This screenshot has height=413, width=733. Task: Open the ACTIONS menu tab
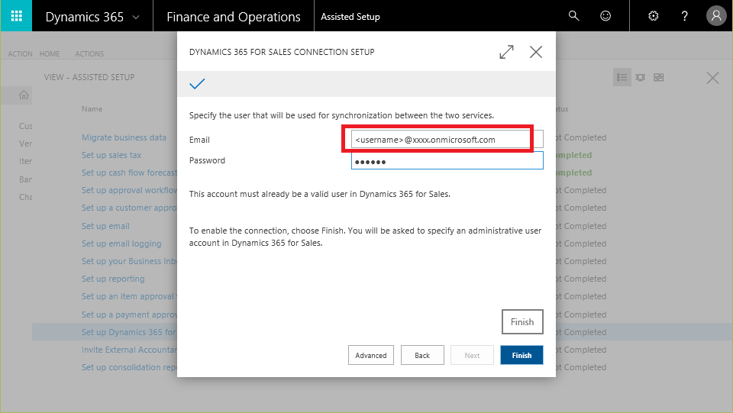coord(89,53)
